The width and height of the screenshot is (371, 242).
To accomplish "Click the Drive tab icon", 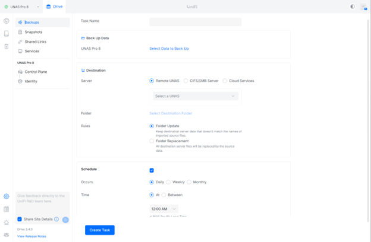I will pyautogui.click(x=49, y=7).
